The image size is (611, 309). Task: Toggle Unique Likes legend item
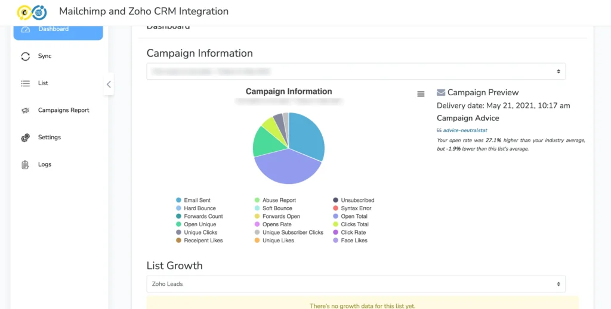click(274, 241)
